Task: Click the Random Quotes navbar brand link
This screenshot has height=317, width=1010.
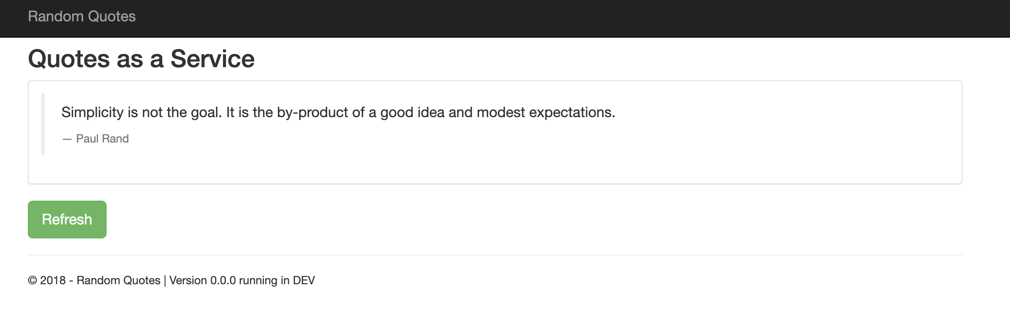Action: pyautogui.click(x=82, y=16)
